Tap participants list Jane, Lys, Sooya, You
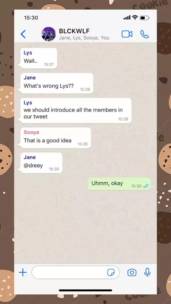This screenshot has height=304, width=171. tap(84, 38)
